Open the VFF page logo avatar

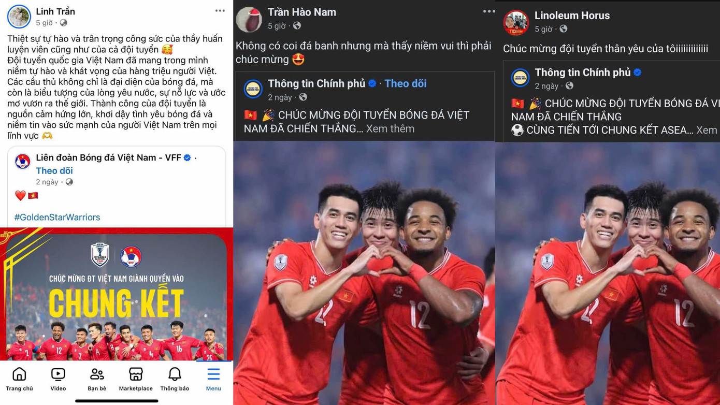(x=22, y=162)
